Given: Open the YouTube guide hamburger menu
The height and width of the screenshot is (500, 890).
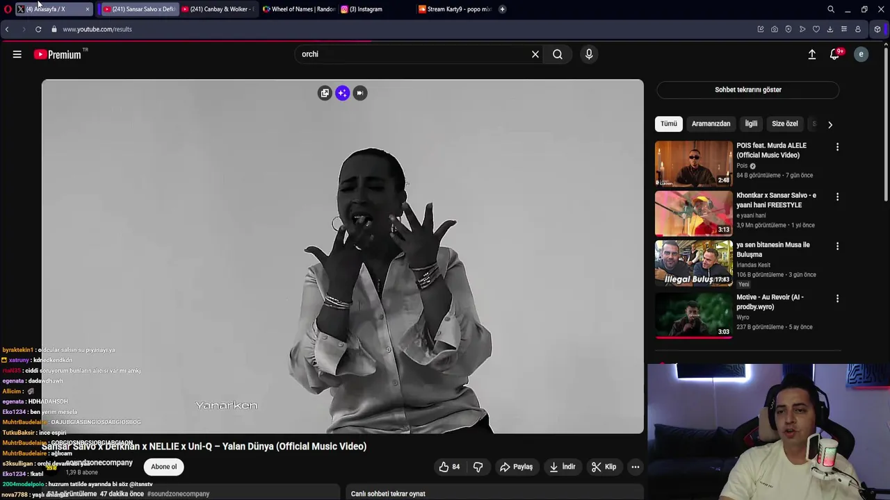Looking at the screenshot, I should (17, 54).
